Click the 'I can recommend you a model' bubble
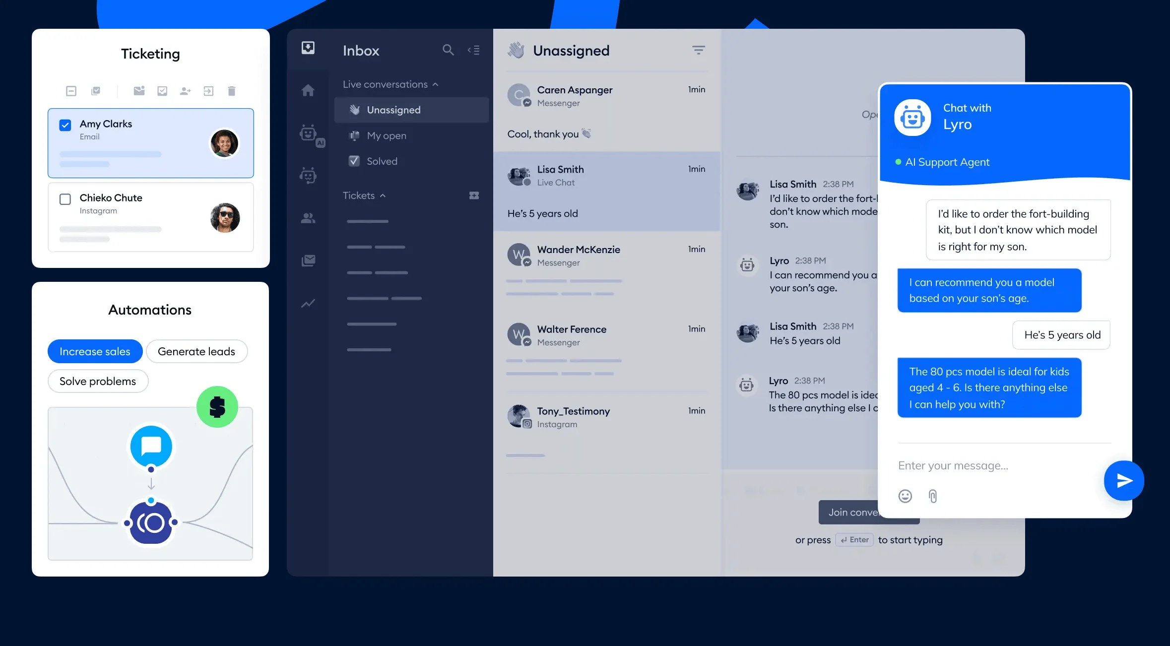The width and height of the screenshot is (1170, 646). [989, 290]
